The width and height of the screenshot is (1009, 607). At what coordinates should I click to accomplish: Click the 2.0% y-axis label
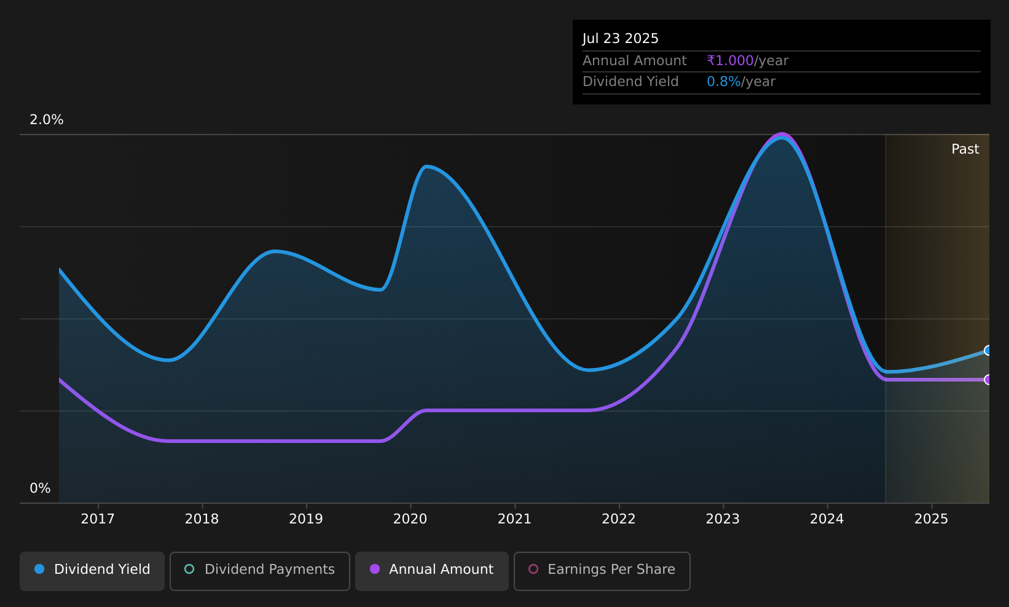47,120
